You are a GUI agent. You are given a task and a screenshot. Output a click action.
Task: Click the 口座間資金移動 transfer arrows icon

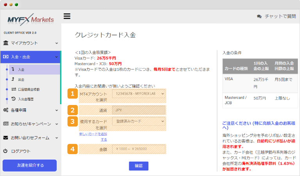pos(14,89)
